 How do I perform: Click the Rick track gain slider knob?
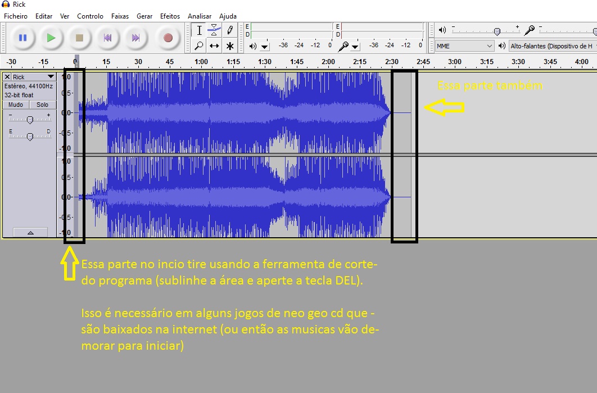(x=30, y=119)
